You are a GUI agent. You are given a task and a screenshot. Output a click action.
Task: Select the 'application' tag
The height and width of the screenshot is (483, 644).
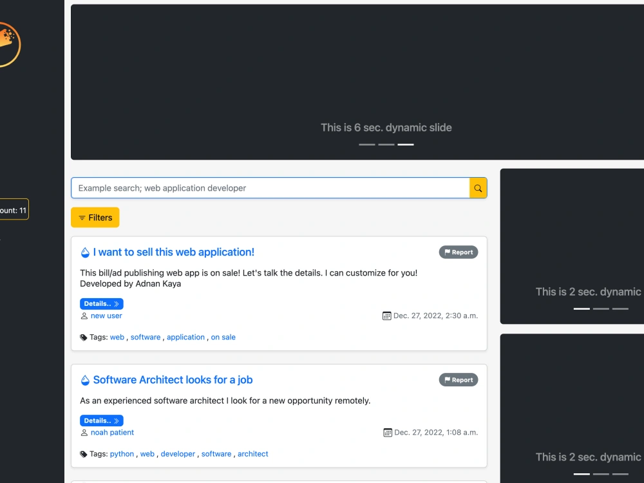tap(185, 337)
